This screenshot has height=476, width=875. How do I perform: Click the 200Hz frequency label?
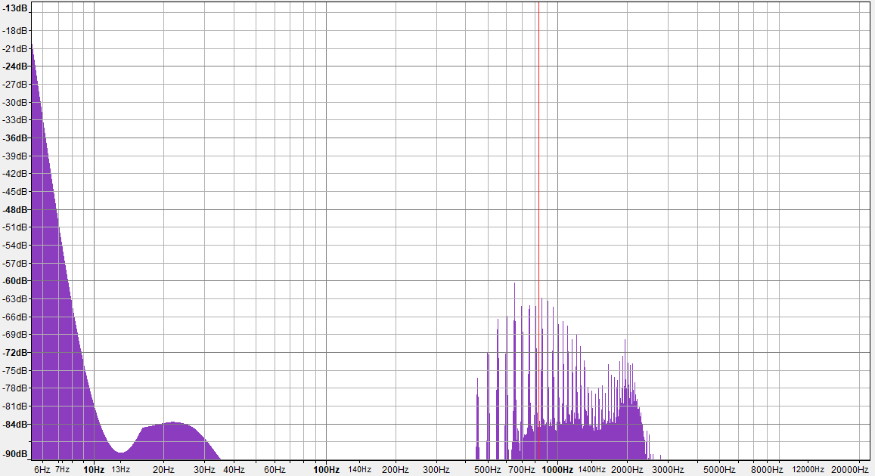pos(396,470)
